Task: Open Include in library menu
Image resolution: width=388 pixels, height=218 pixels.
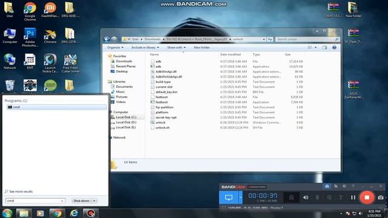Action: [145, 47]
